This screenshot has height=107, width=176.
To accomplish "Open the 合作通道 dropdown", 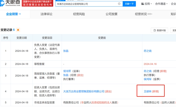I will point(162,4).
